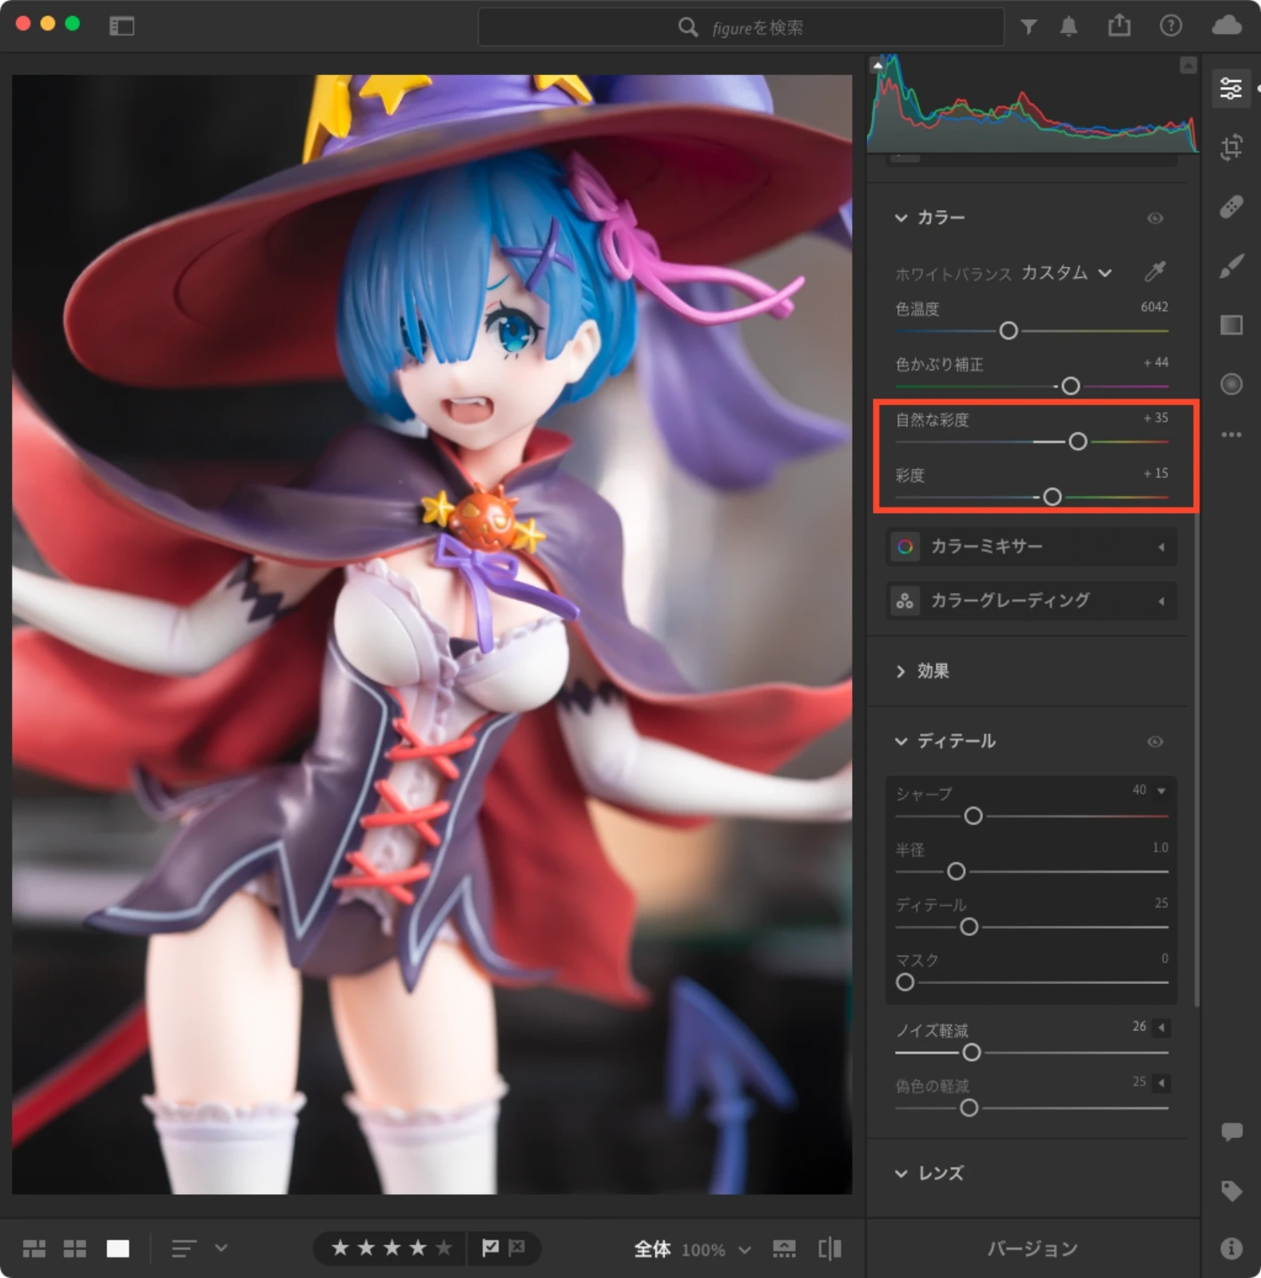Pick white balance with eyedropper
This screenshot has width=1261, height=1278.
pyautogui.click(x=1155, y=272)
